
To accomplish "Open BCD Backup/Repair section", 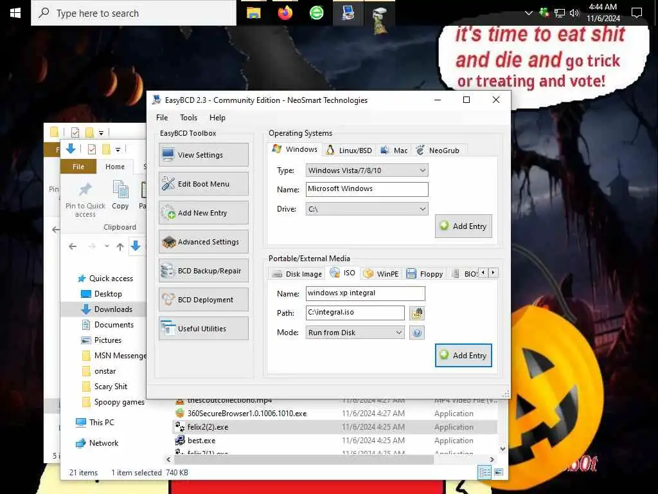I will pyautogui.click(x=204, y=271).
